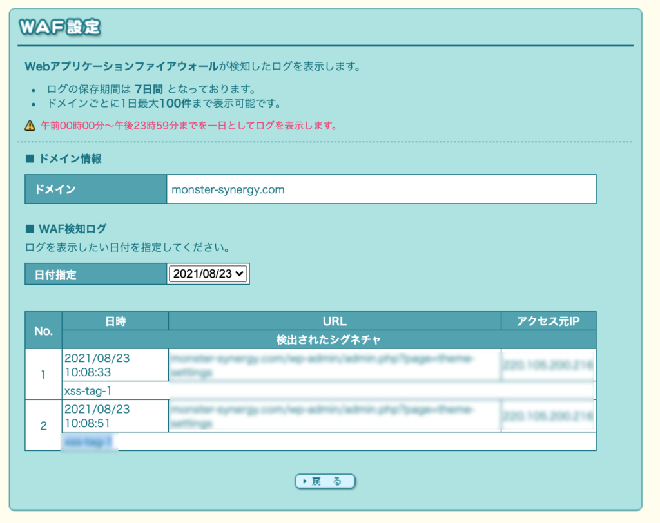Click the ドメイン label cell
The width and height of the screenshot is (660, 523).
click(95, 190)
